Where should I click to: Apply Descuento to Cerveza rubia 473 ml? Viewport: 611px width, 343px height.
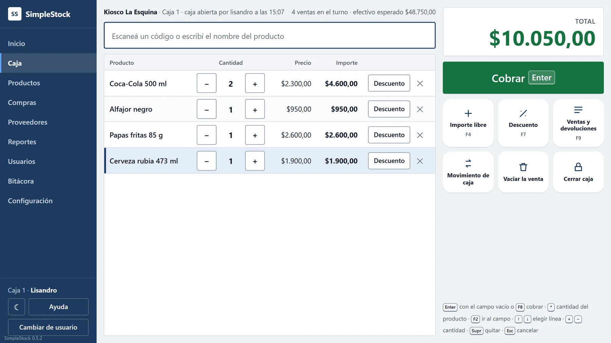click(389, 161)
